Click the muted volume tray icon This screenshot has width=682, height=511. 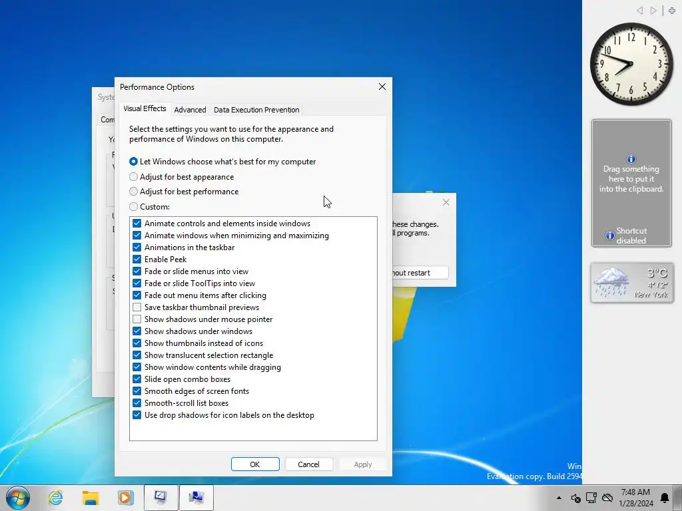click(x=576, y=498)
